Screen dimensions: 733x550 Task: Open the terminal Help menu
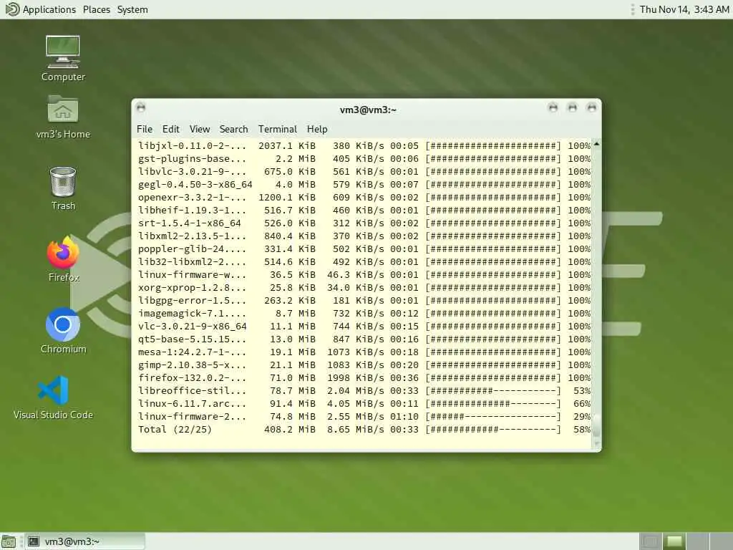pyautogui.click(x=317, y=129)
